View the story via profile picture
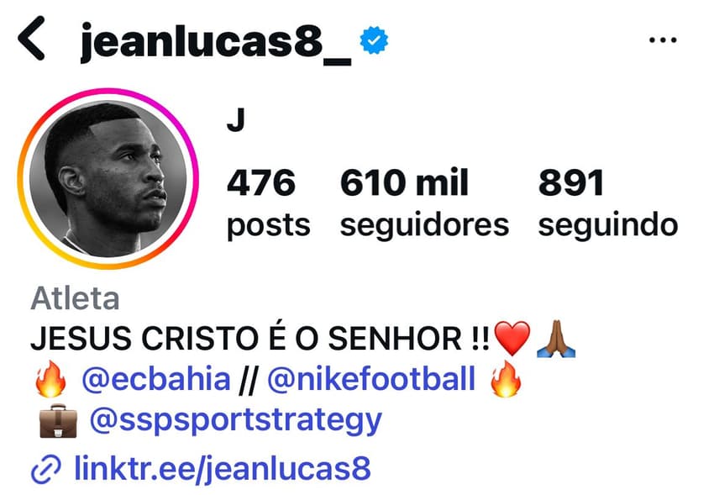 (108, 178)
